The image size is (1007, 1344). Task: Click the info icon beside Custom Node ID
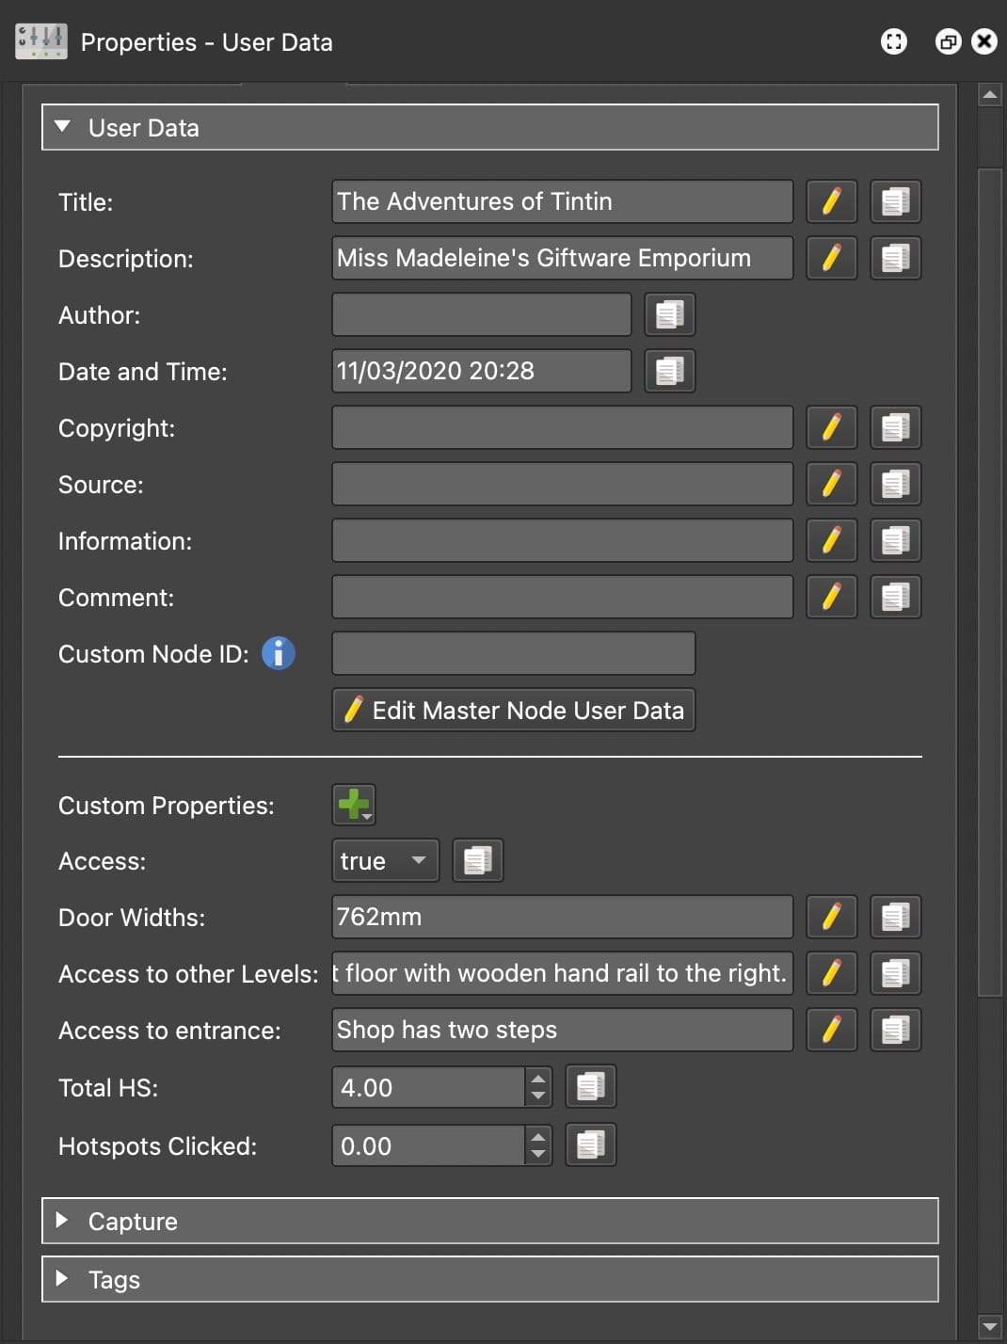tap(278, 653)
